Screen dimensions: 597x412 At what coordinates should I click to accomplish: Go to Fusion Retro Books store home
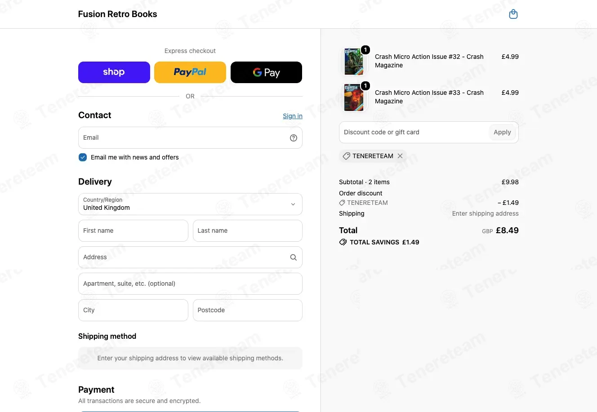coord(118,14)
